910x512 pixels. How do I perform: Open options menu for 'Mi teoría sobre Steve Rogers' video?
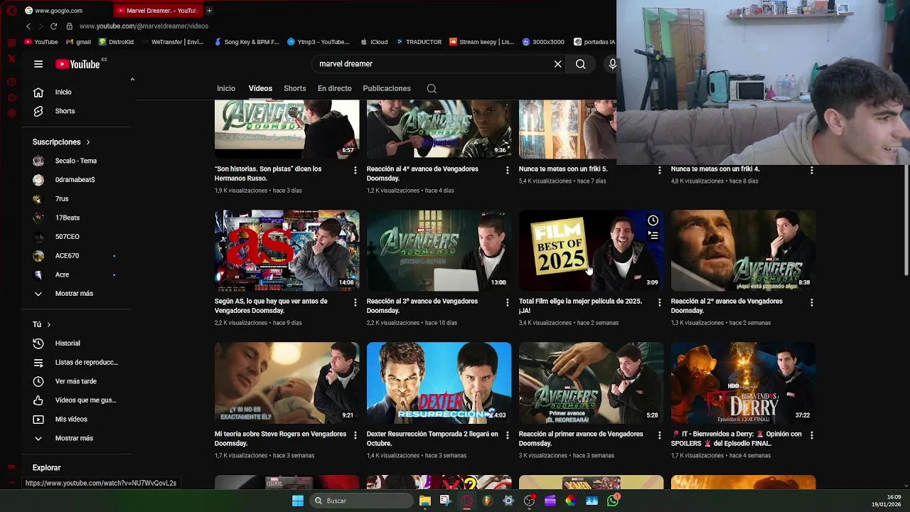click(x=355, y=435)
